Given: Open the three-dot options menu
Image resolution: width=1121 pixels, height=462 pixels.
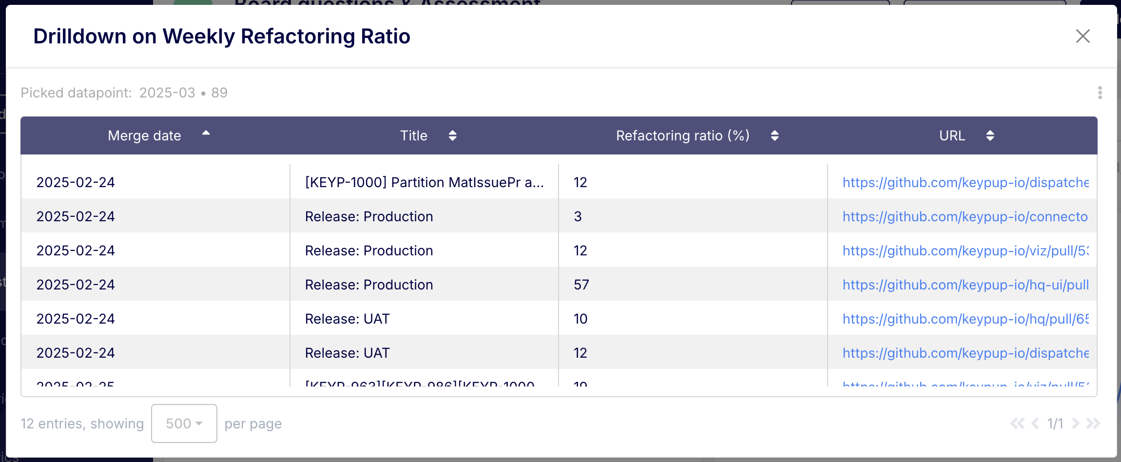Looking at the screenshot, I should pos(1100,93).
